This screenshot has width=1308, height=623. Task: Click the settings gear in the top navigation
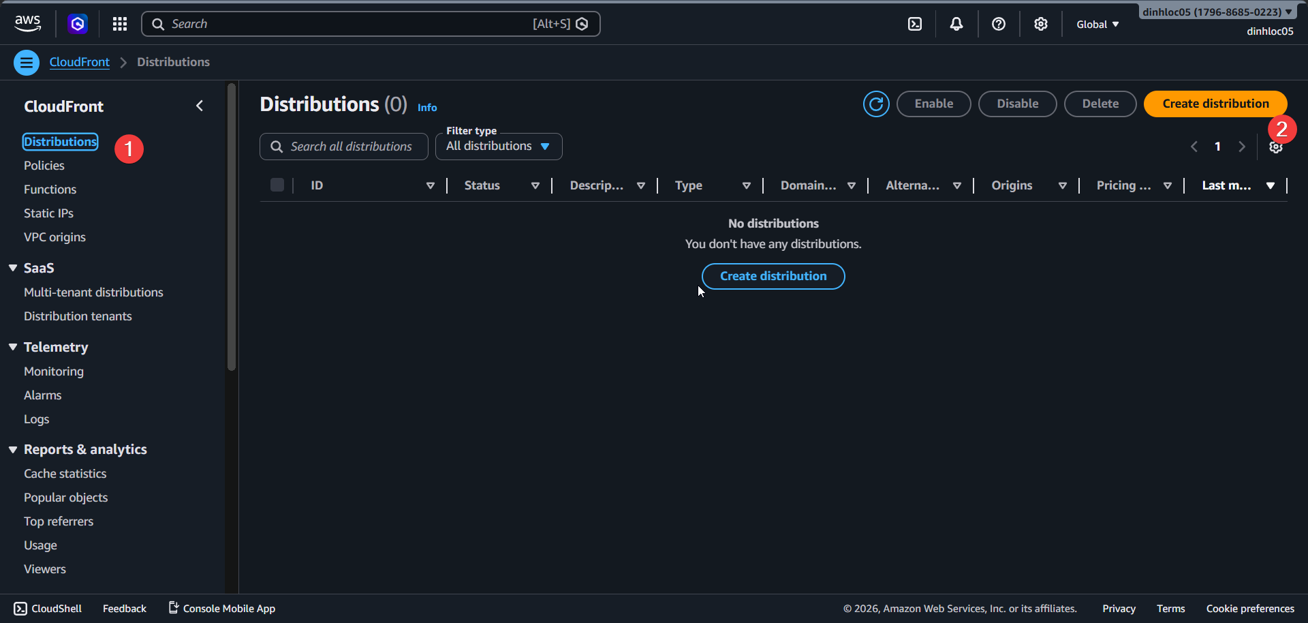(x=1040, y=24)
